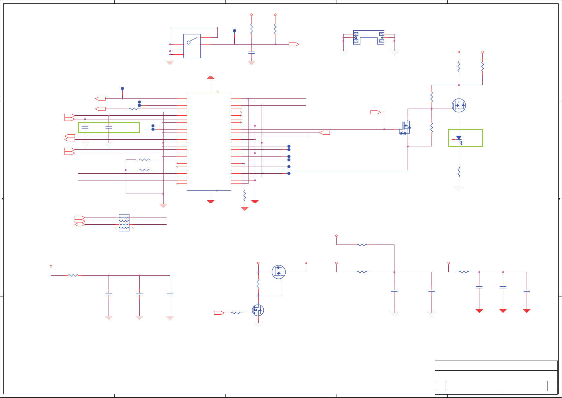The width and height of the screenshot is (562, 398).
Task: Select the output port right of switch circuit
Action: pyautogui.click(x=294, y=44)
